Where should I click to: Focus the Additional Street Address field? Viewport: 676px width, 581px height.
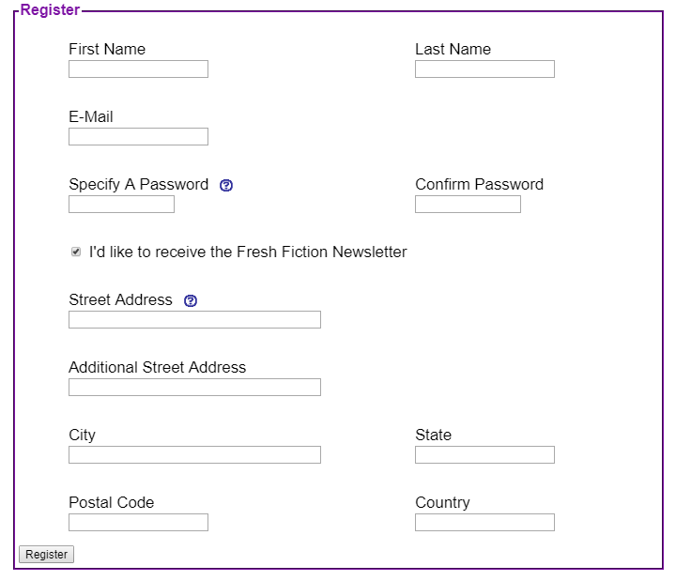click(194, 387)
